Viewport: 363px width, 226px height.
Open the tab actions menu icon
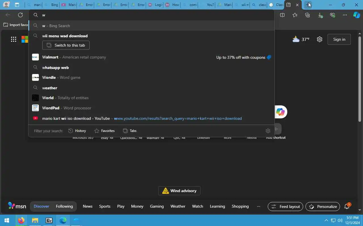point(17,5)
